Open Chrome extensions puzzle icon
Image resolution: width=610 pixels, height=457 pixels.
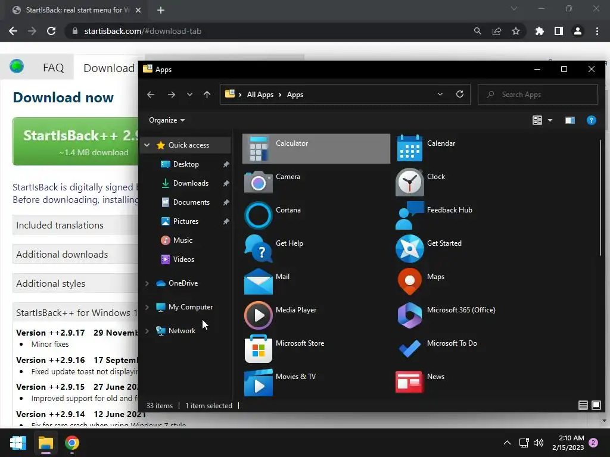click(540, 31)
